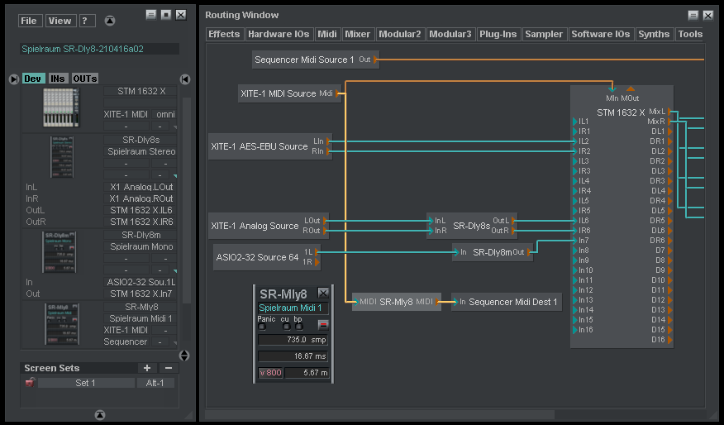
Task: Click the v 800 velocity button
Action: coord(270,373)
